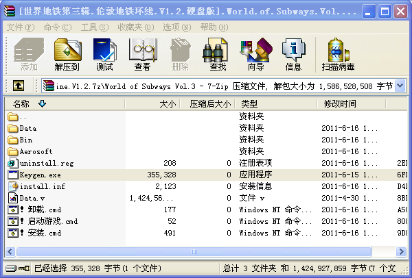Click the parent folder '..' icon
This screenshot has width=412, height=278.
click(12, 116)
